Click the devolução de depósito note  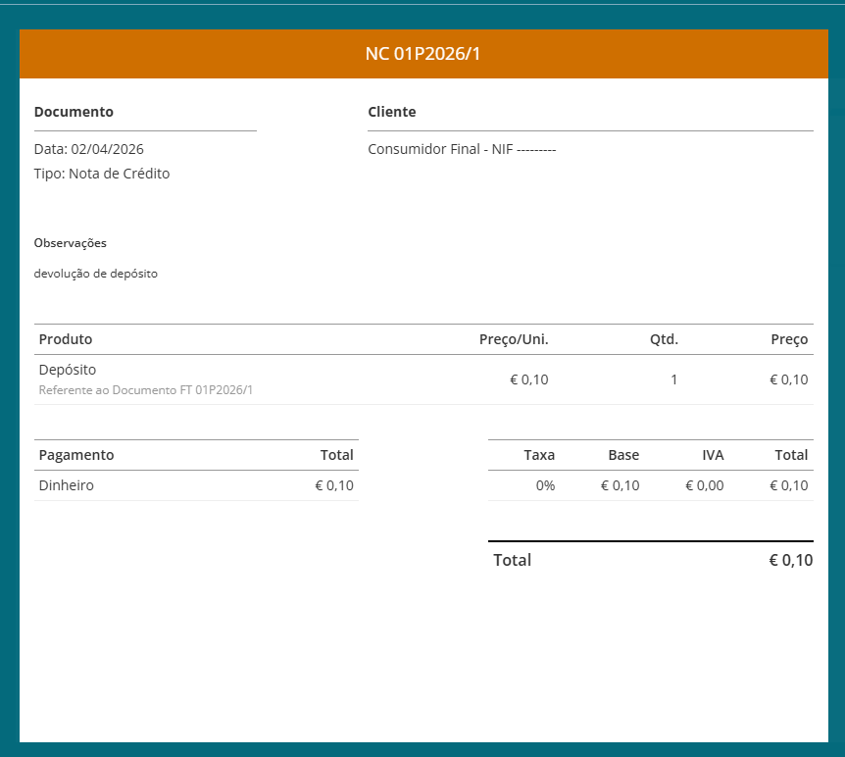tap(96, 274)
